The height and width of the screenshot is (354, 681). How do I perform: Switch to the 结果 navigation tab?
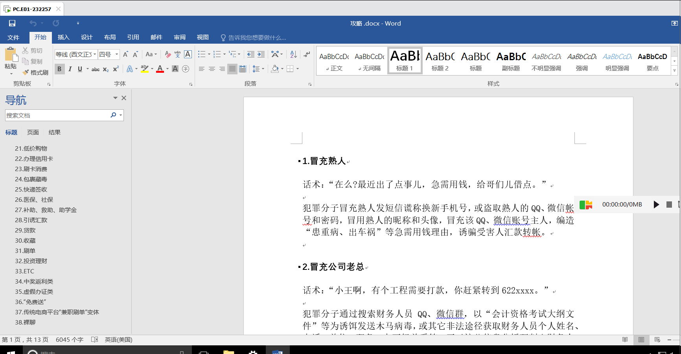coord(55,132)
